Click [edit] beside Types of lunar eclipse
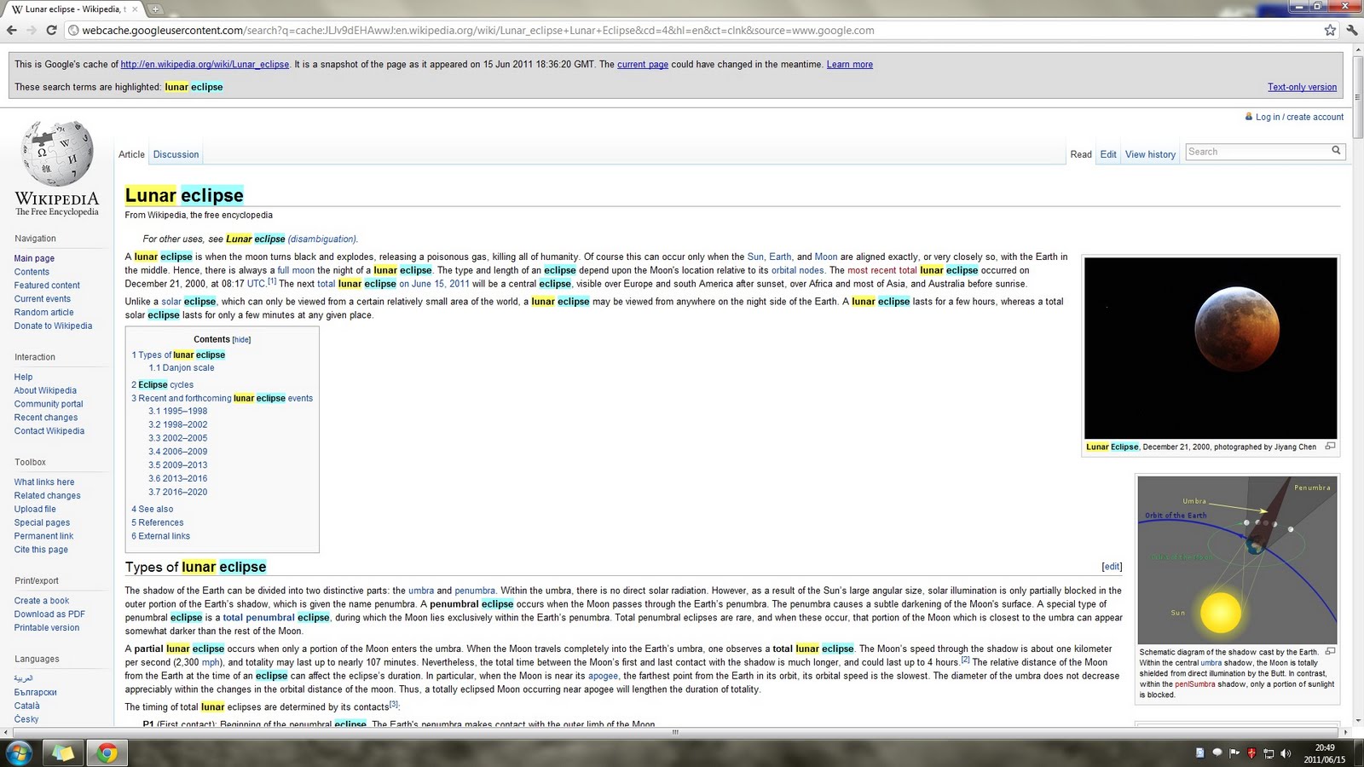This screenshot has width=1364, height=767. click(1112, 566)
